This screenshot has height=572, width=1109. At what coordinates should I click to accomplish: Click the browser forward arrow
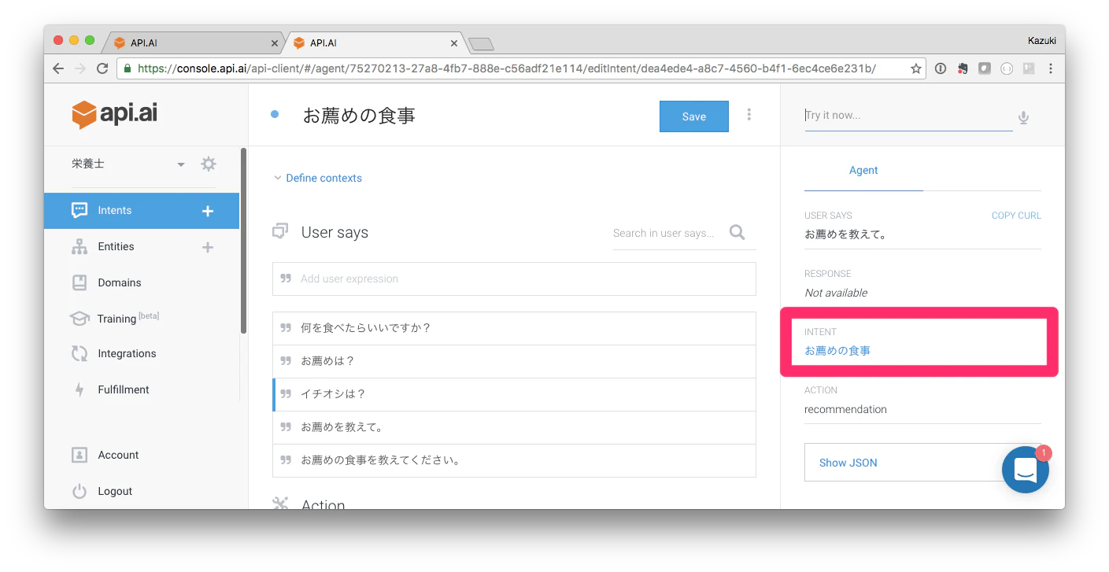80,68
